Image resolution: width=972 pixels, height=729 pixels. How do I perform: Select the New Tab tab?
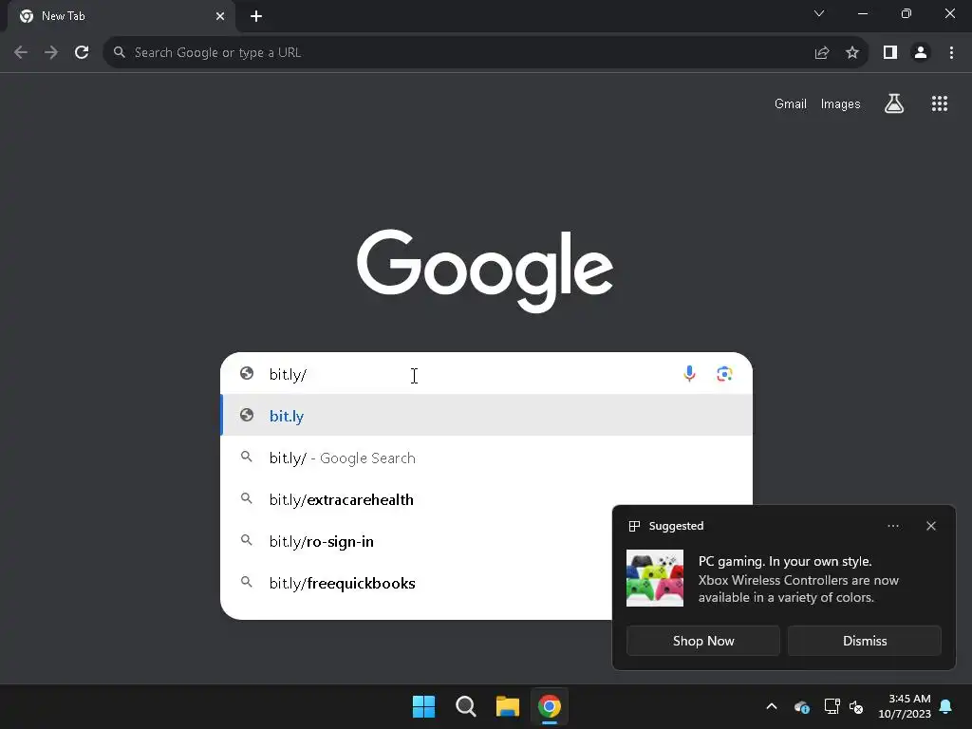(x=121, y=16)
